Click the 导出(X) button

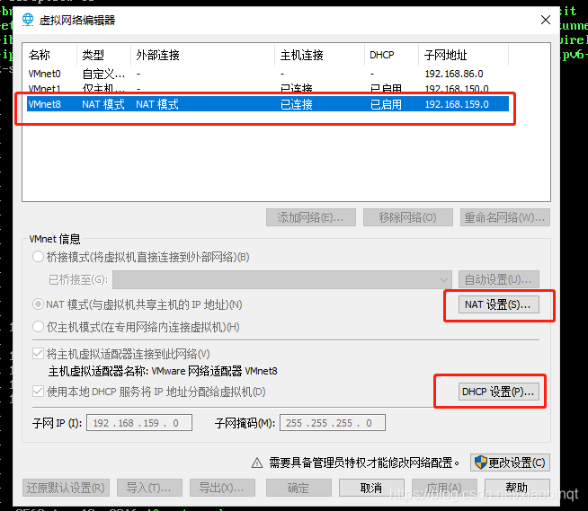(x=222, y=488)
